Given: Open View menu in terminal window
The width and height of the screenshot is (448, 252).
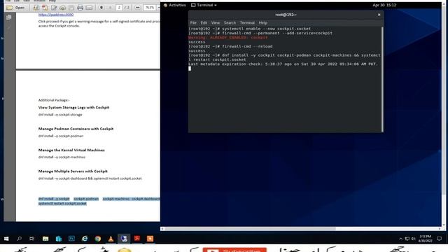Looking at the screenshot, I should (216, 23).
